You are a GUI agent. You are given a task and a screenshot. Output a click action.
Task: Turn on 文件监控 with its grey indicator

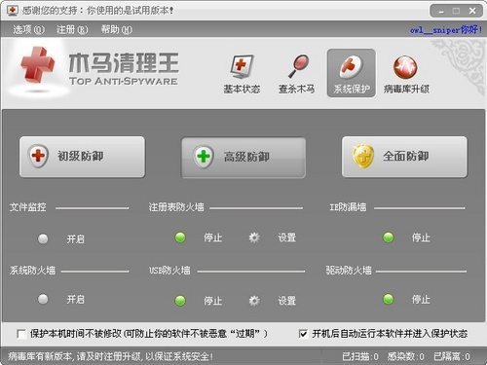(x=43, y=238)
